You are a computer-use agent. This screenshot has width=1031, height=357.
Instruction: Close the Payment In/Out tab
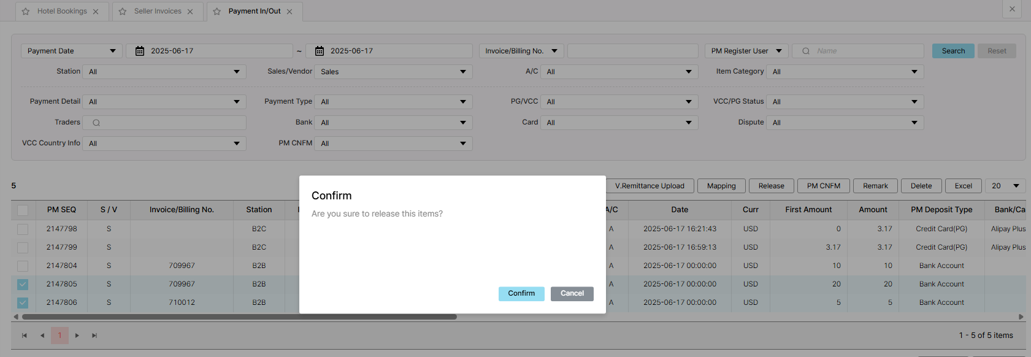[x=289, y=12]
